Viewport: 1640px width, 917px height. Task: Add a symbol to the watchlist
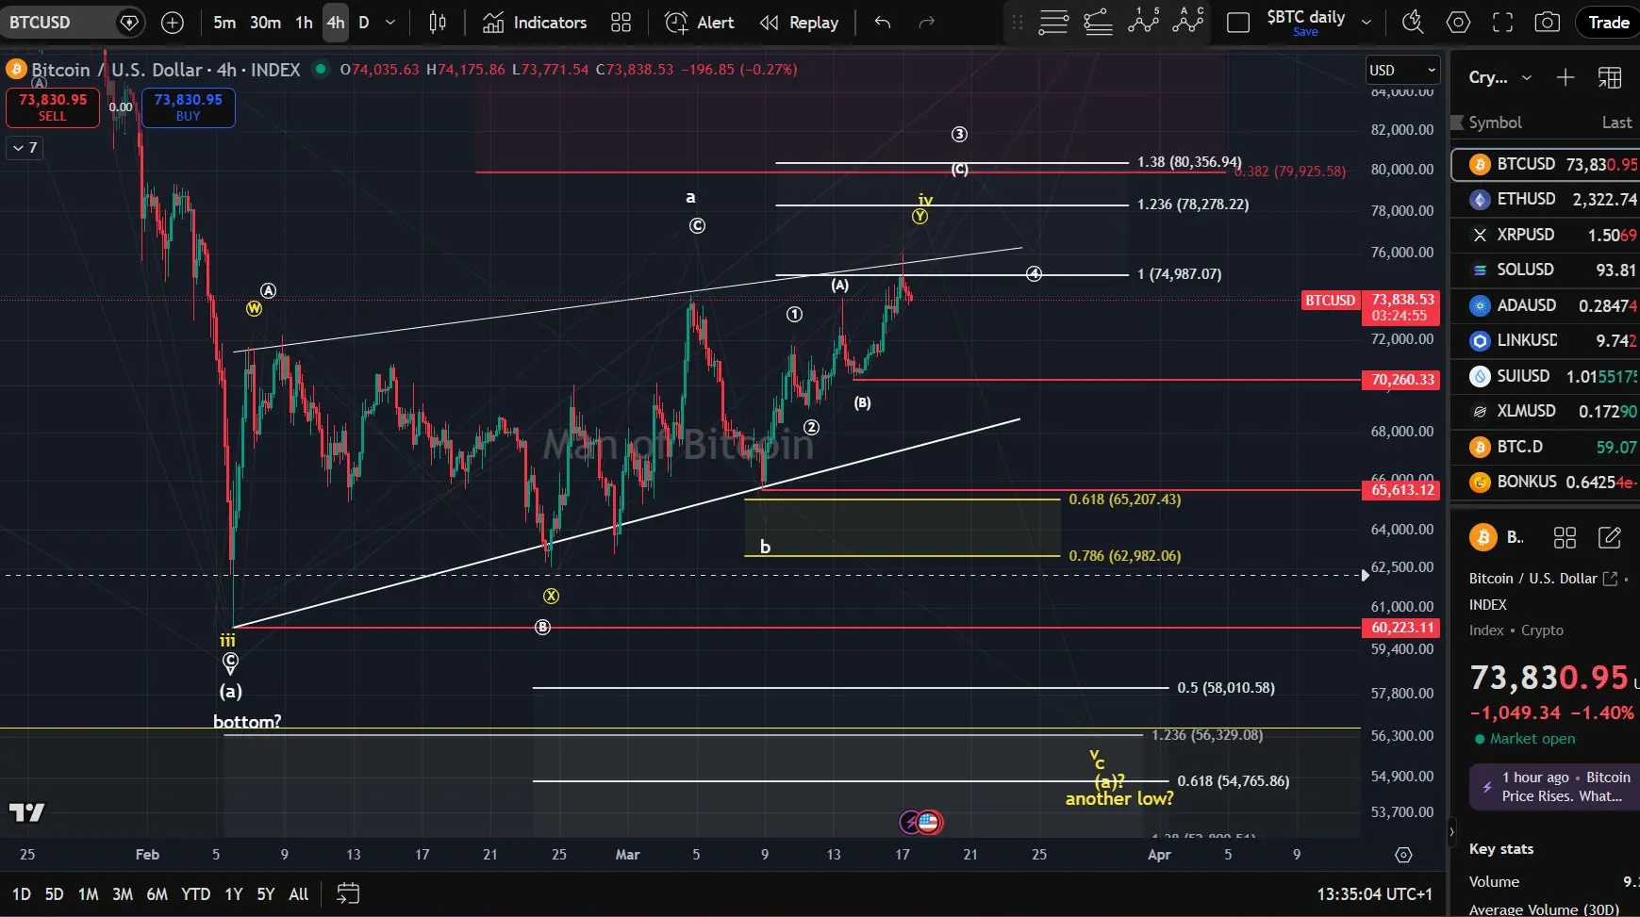(1565, 77)
